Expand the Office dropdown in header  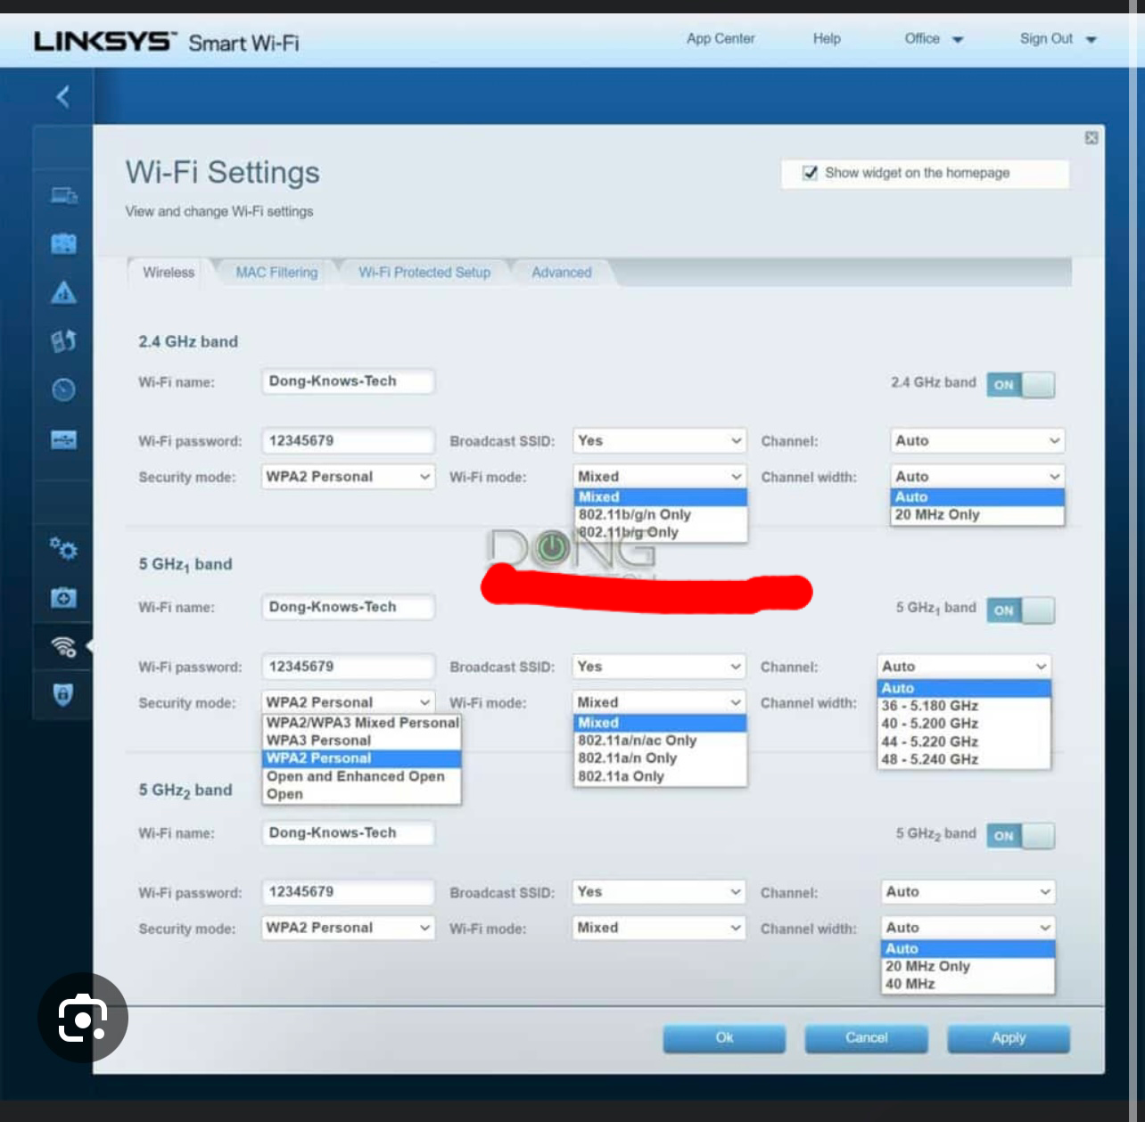[x=934, y=38]
